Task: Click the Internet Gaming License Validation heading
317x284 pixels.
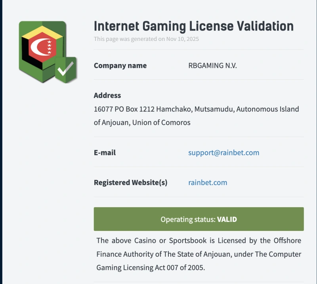Action: [x=193, y=26]
